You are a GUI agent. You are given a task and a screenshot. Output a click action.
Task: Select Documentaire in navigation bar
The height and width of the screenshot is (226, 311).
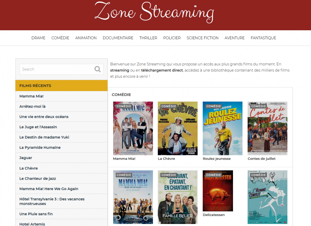(x=118, y=38)
